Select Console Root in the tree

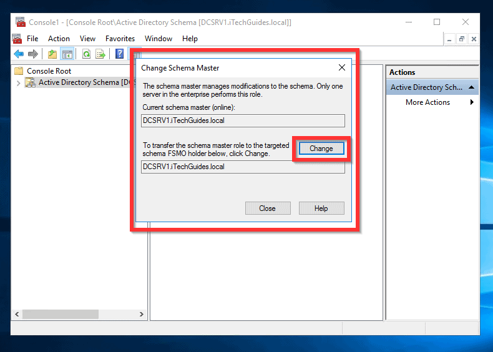point(49,71)
